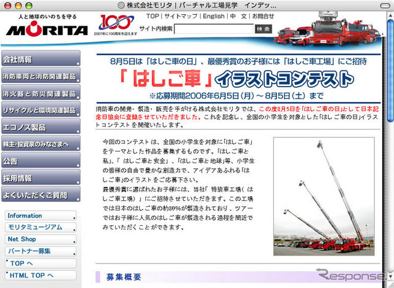Image resolution: width=394 pixels, height=288 pixels.
Task: Click the green zoom window button
Action: coord(29,6)
